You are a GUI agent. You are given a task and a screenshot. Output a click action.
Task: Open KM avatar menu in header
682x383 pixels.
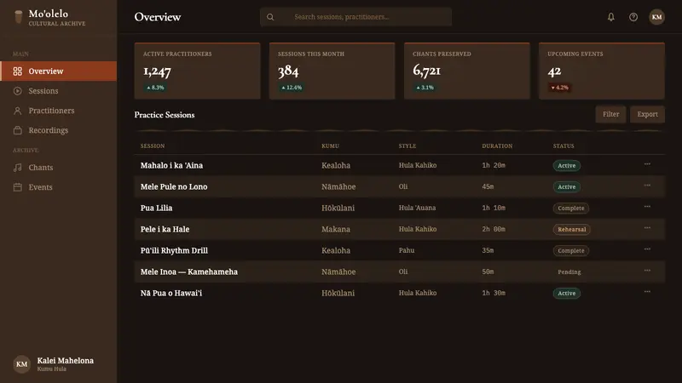coord(656,17)
